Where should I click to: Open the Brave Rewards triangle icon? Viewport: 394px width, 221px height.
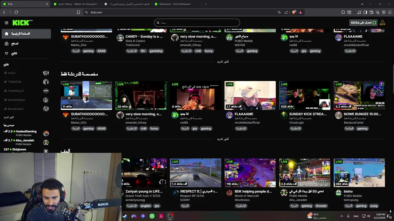pos(300,12)
